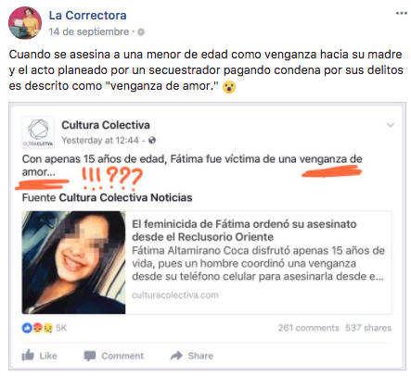The image size is (411, 376).
Task: Click the culturacolectiva.com domain link
Action: click(175, 295)
